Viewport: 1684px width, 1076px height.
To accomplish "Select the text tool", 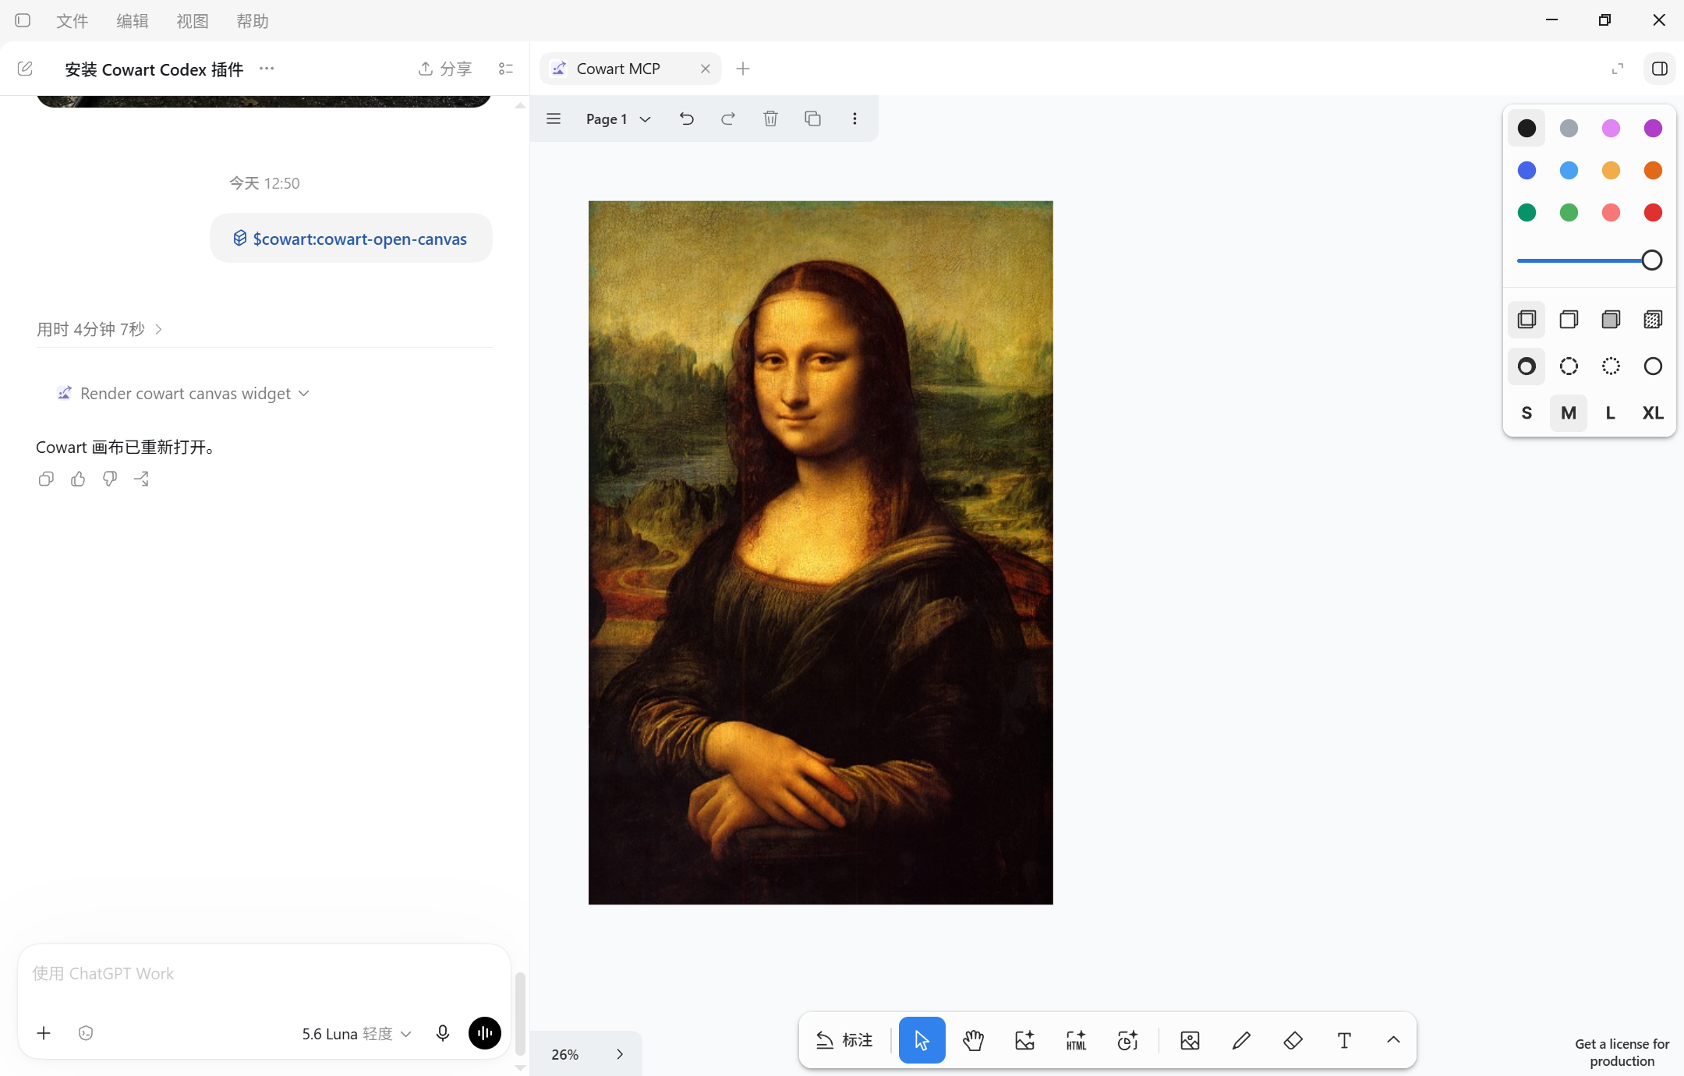I will tap(1344, 1040).
